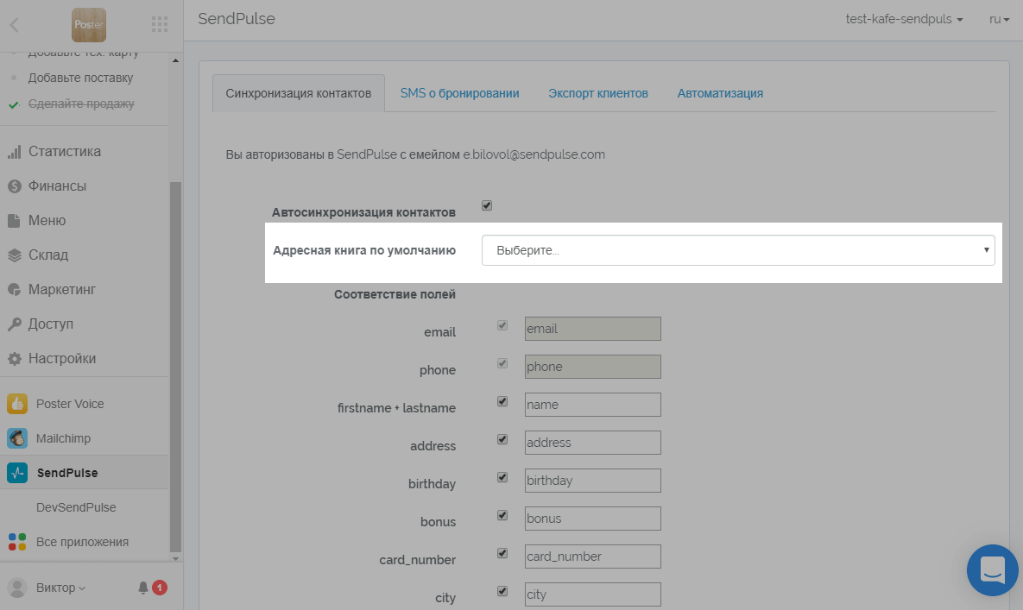Open the Mailchimp app link
The image size is (1023, 610).
[x=63, y=438]
